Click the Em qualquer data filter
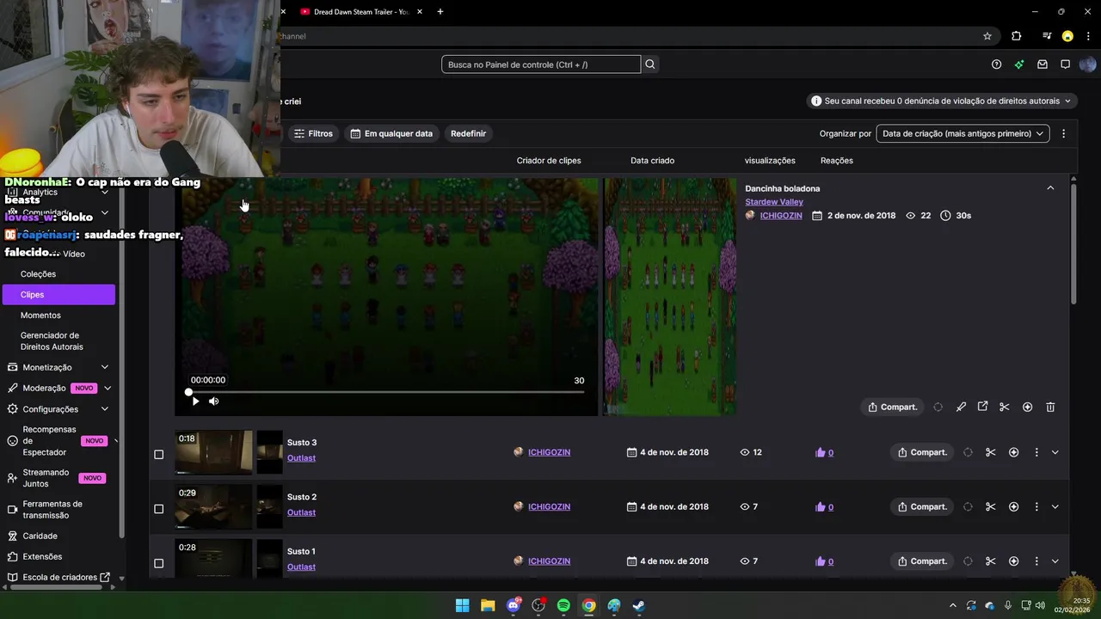1101x619 pixels. pyautogui.click(x=391, y=133)
